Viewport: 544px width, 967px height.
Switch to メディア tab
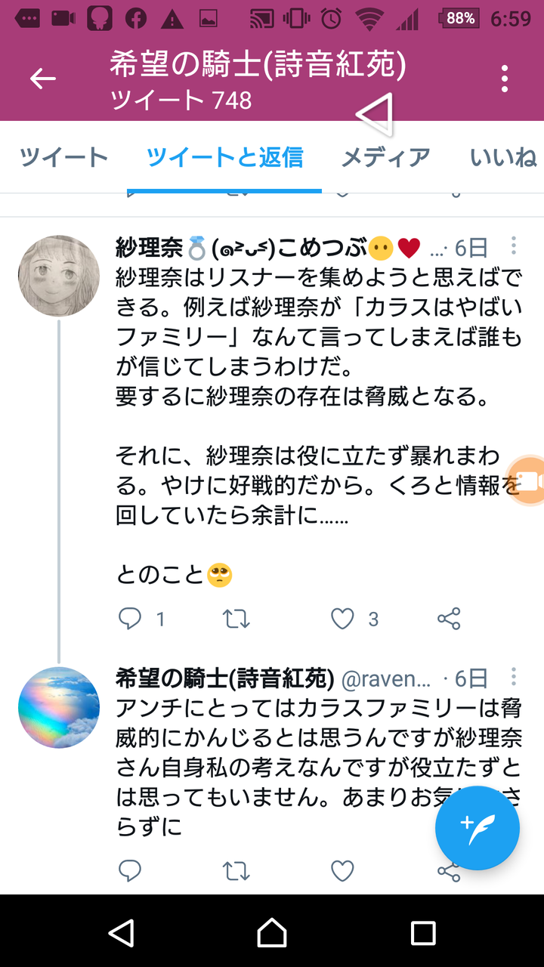[385, 157]
